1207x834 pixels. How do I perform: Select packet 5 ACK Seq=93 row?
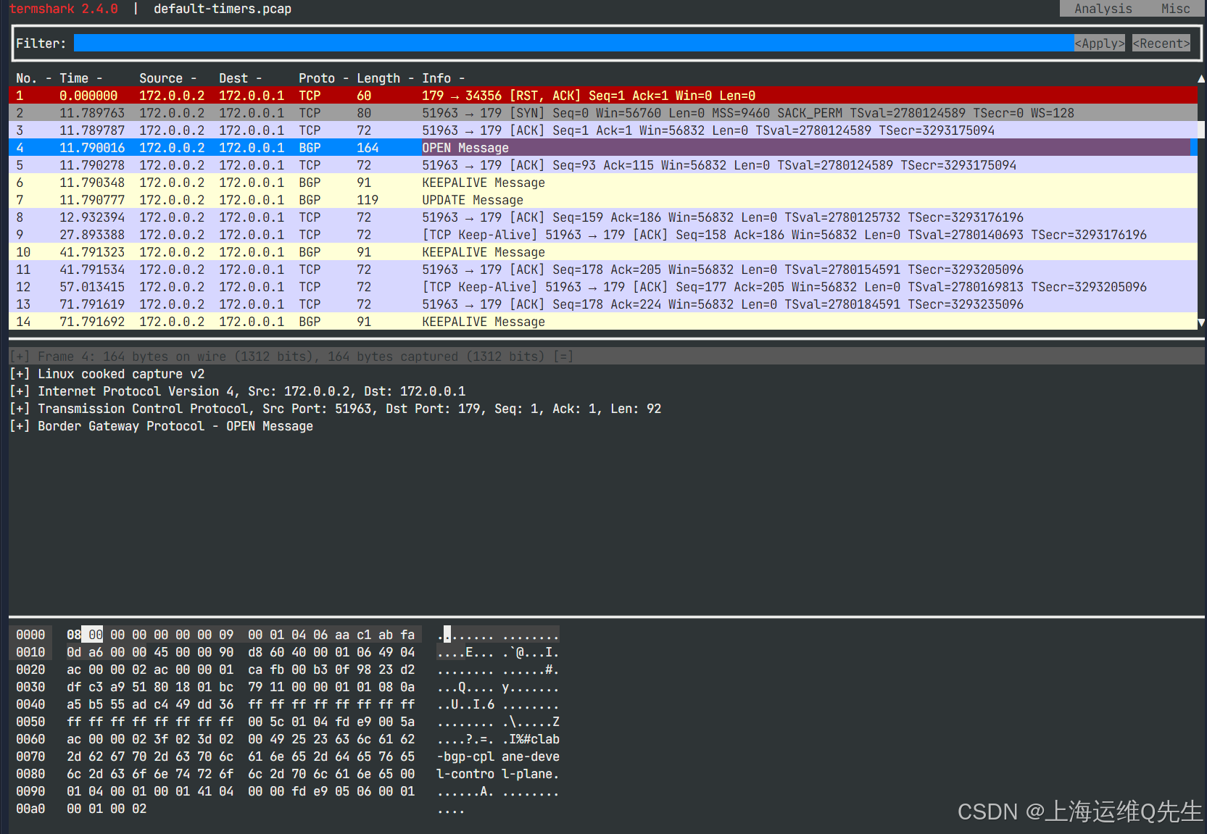coord(603,165)
